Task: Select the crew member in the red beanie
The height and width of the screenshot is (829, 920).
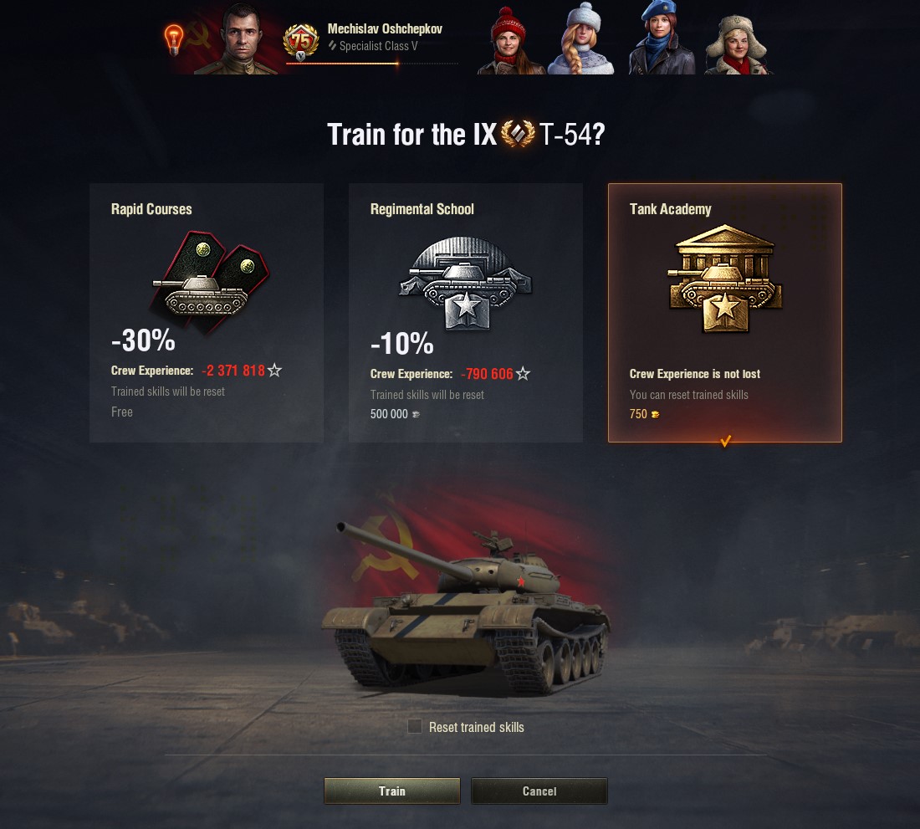Action: tap(510, 42)
